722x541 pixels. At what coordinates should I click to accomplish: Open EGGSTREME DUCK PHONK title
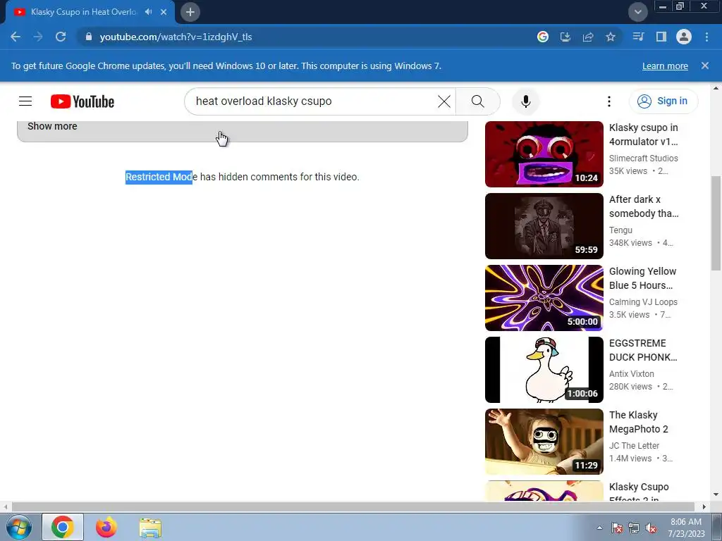(x=643, y=349)
